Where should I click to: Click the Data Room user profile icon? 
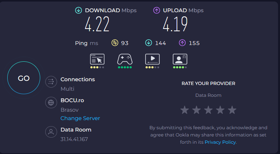point(51,132)
